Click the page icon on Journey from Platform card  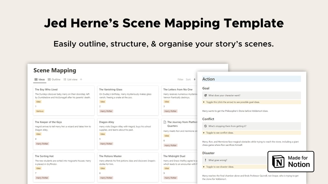point(165,122)
